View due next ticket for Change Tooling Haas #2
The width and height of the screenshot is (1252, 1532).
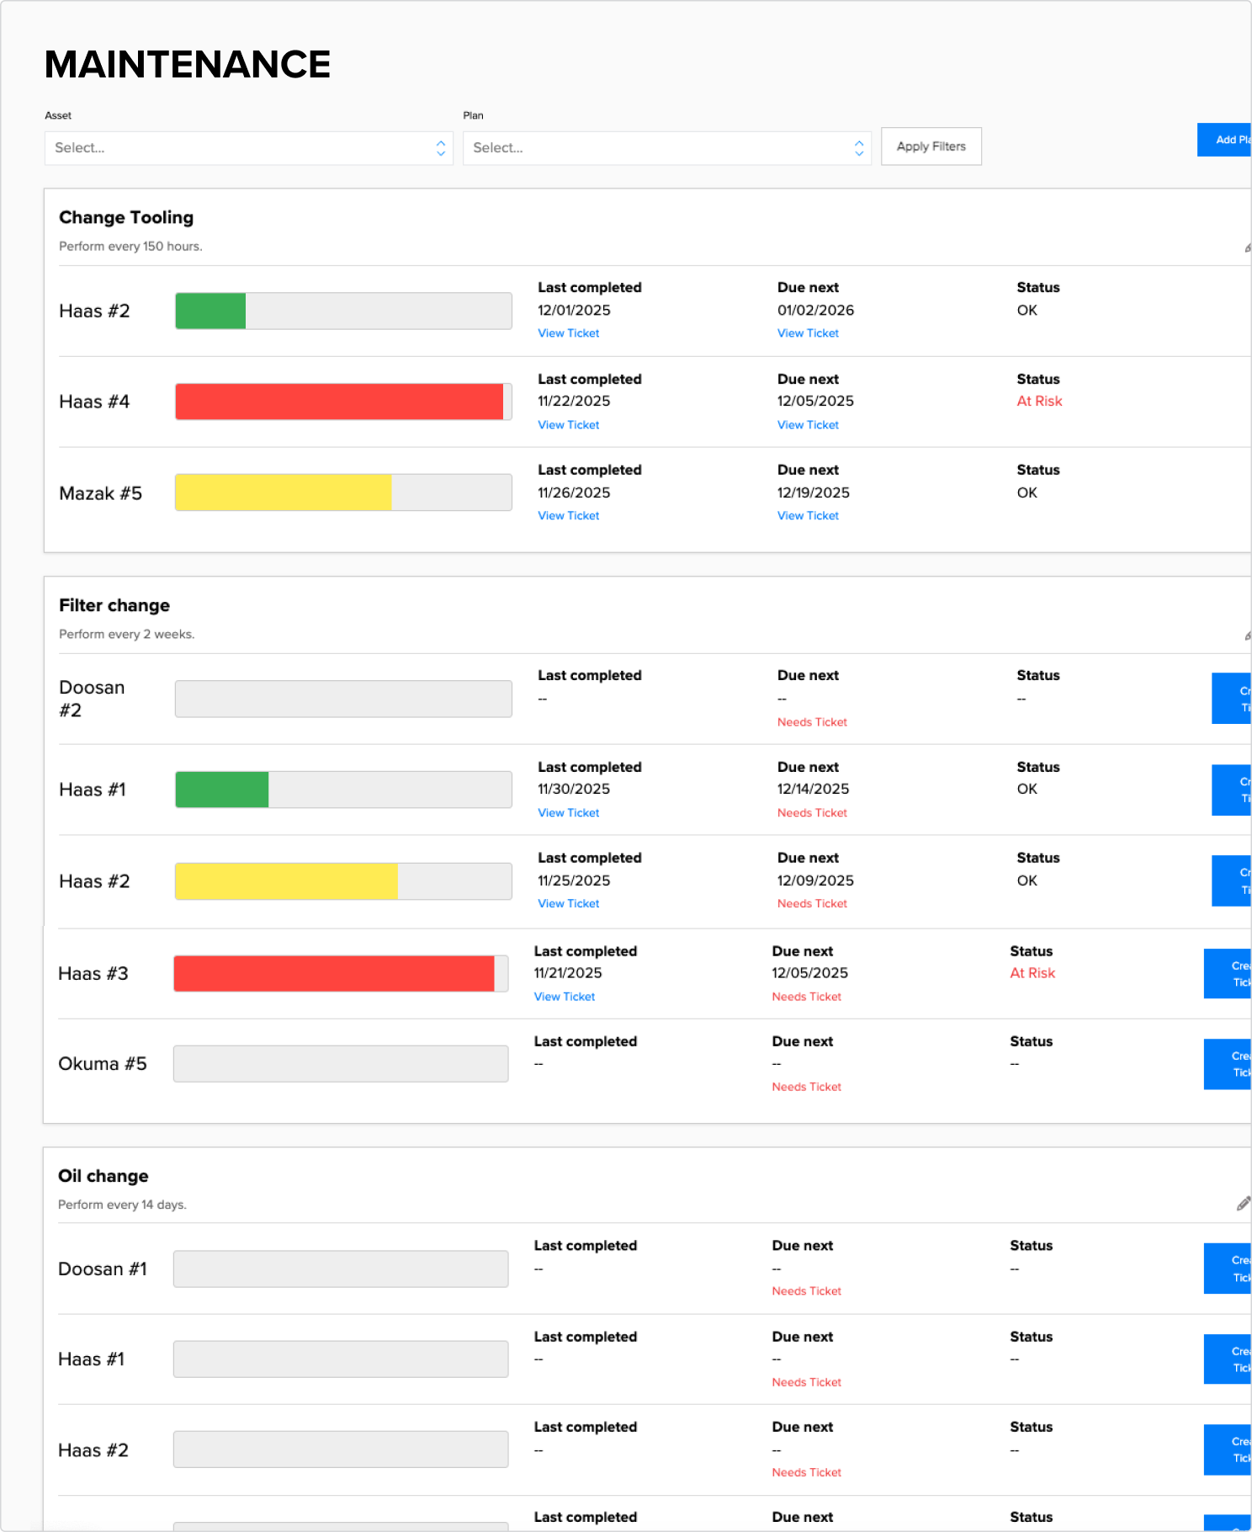coord(808,333)
